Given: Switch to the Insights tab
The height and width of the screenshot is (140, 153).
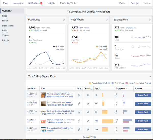Looking at the screenshot, I should pyautogui.click(x=51, y=3).
